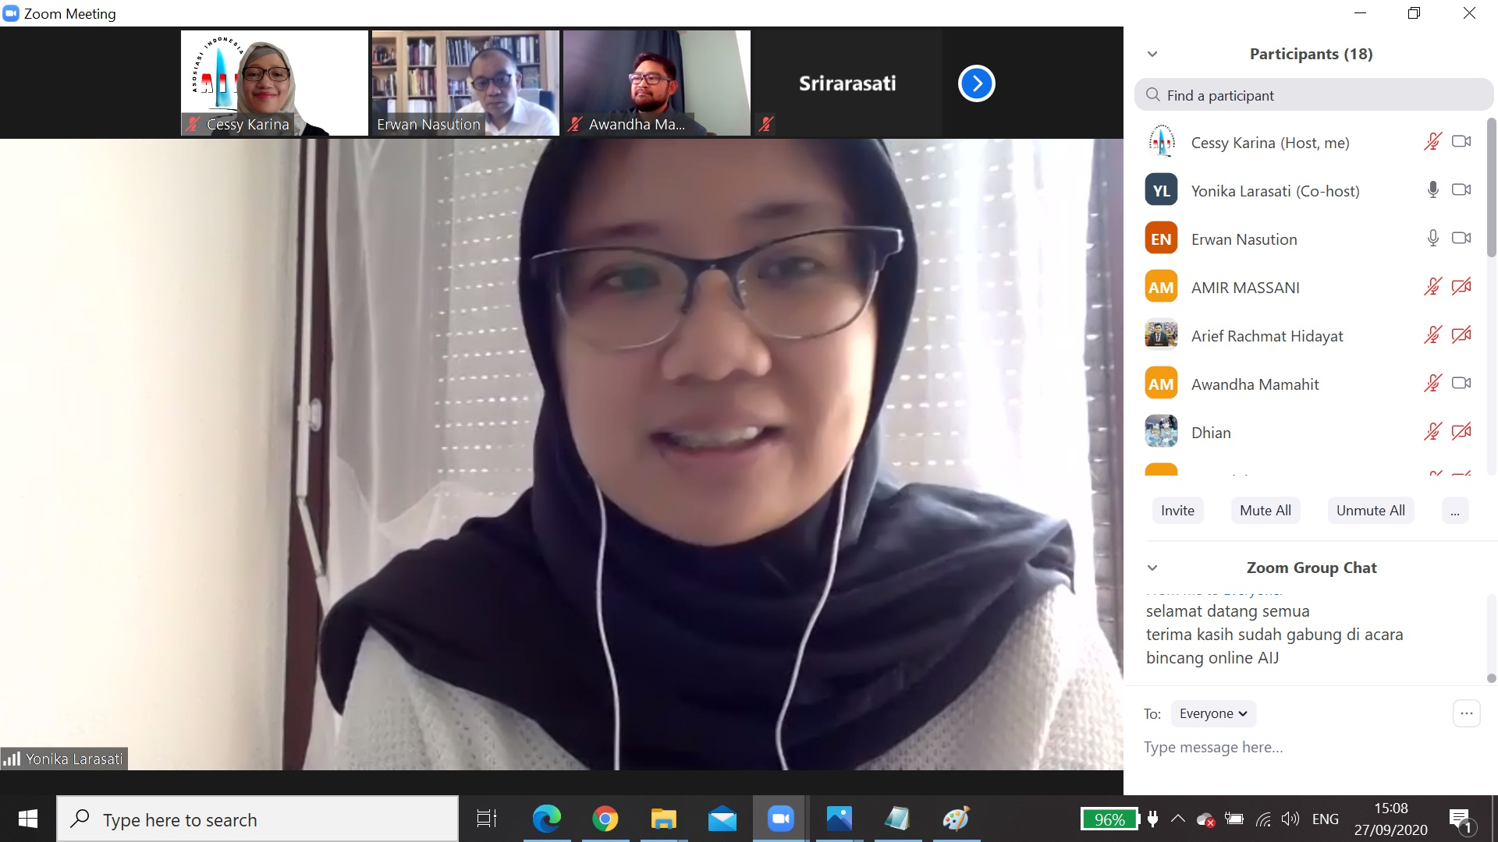The image size is (1498, 842).
Task: Click Erwan Nasution's video camera icon
Action: 1461,238
